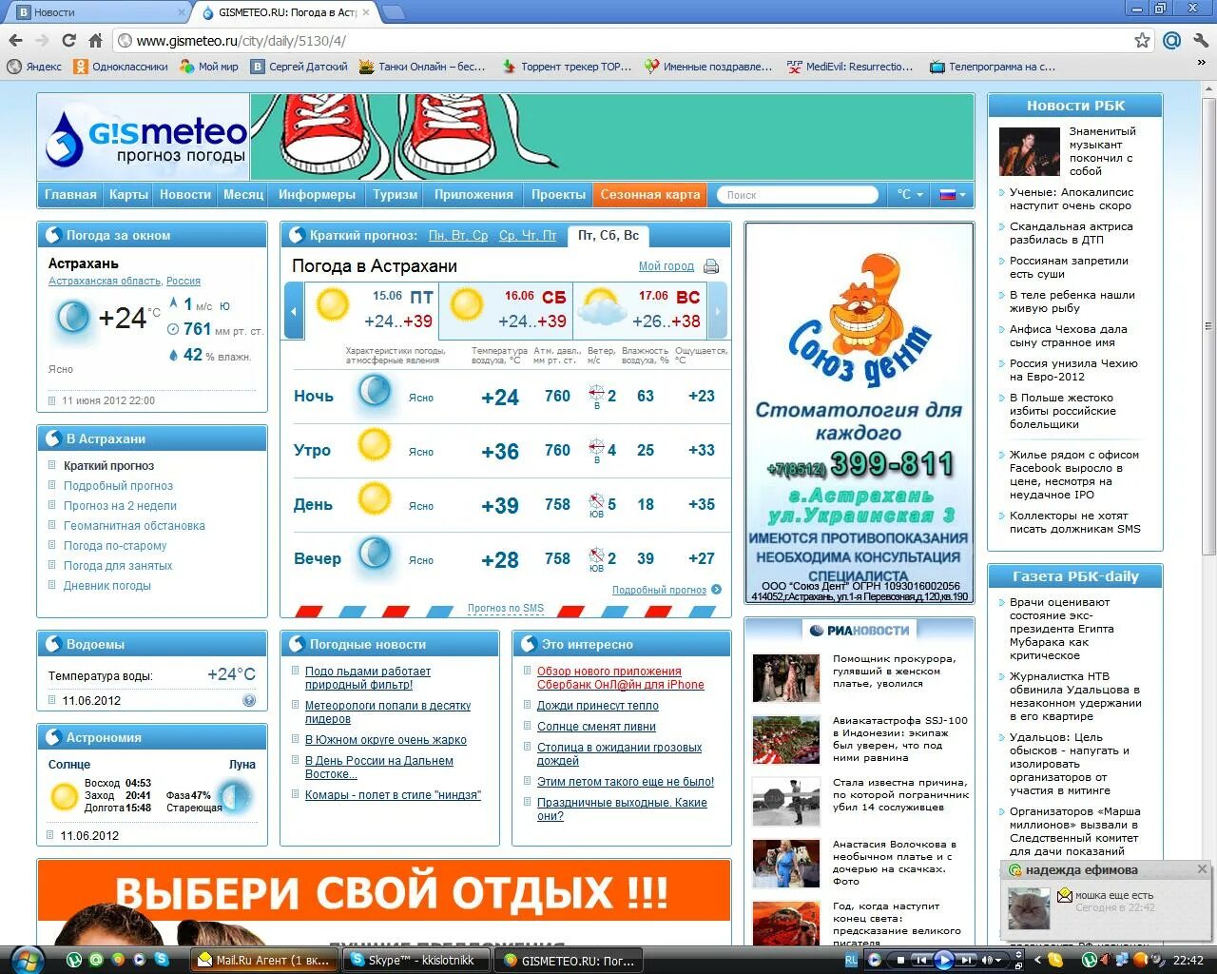Open the Союз Дент dental ad banner
Viewport: 1217px width, 974px height.
(859, 412)
